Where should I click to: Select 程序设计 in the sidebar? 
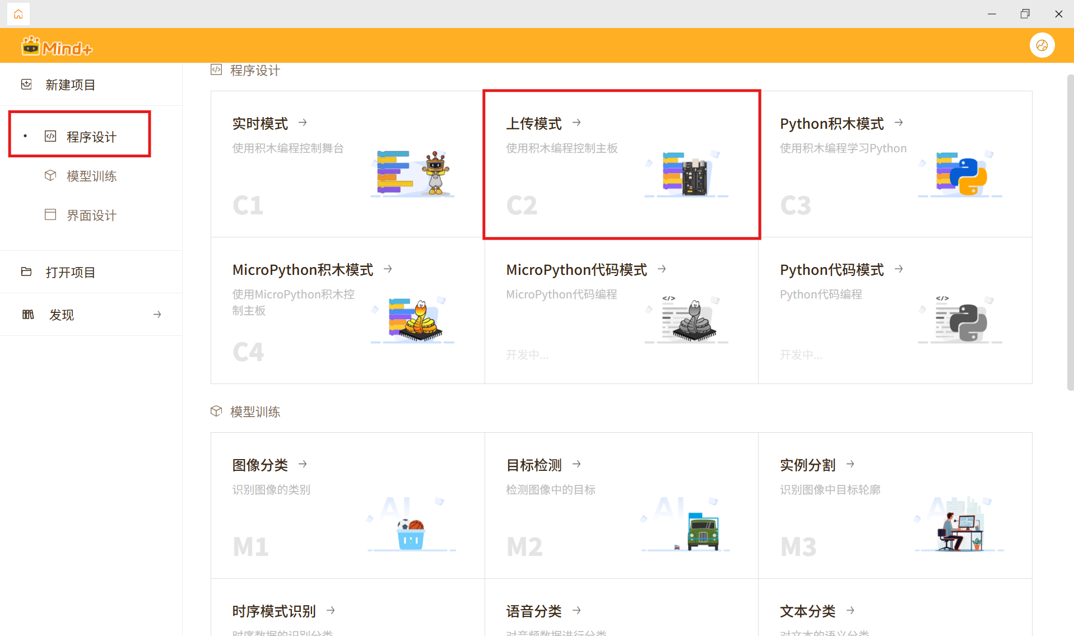point(91,137)
